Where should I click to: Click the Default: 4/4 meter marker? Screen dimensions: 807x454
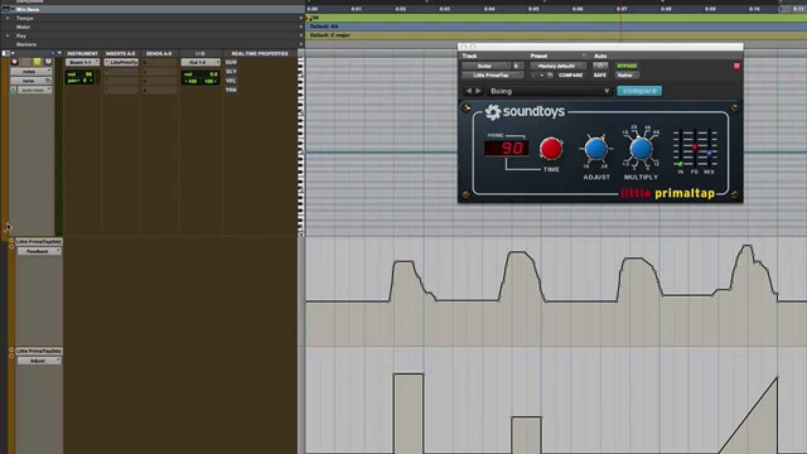(x=324, y=27)
